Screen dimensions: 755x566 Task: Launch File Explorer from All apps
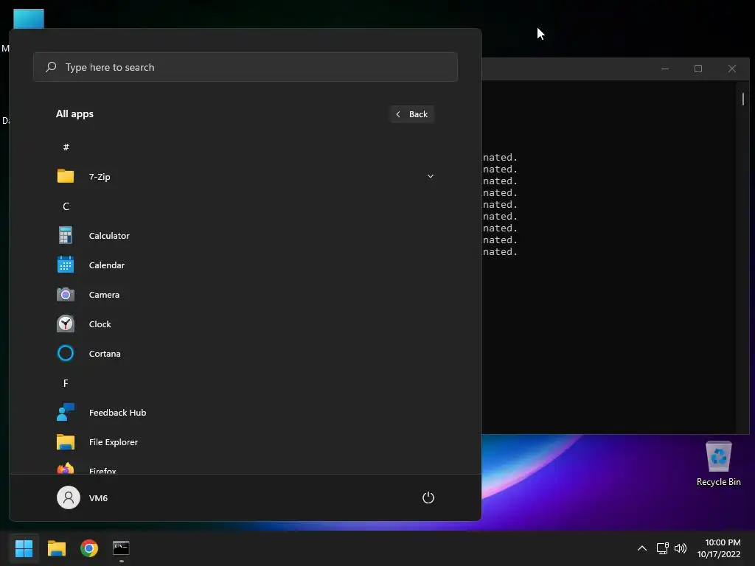click(x=246, y=442)
